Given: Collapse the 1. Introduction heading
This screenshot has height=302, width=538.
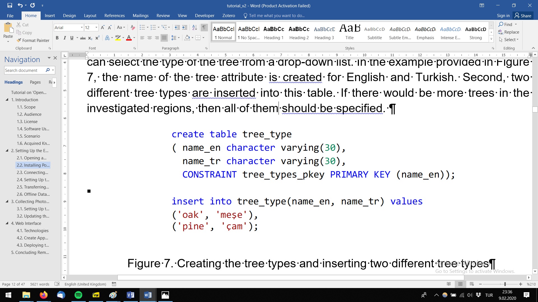Looking at the screenshot, I should [x=7, y=100].
